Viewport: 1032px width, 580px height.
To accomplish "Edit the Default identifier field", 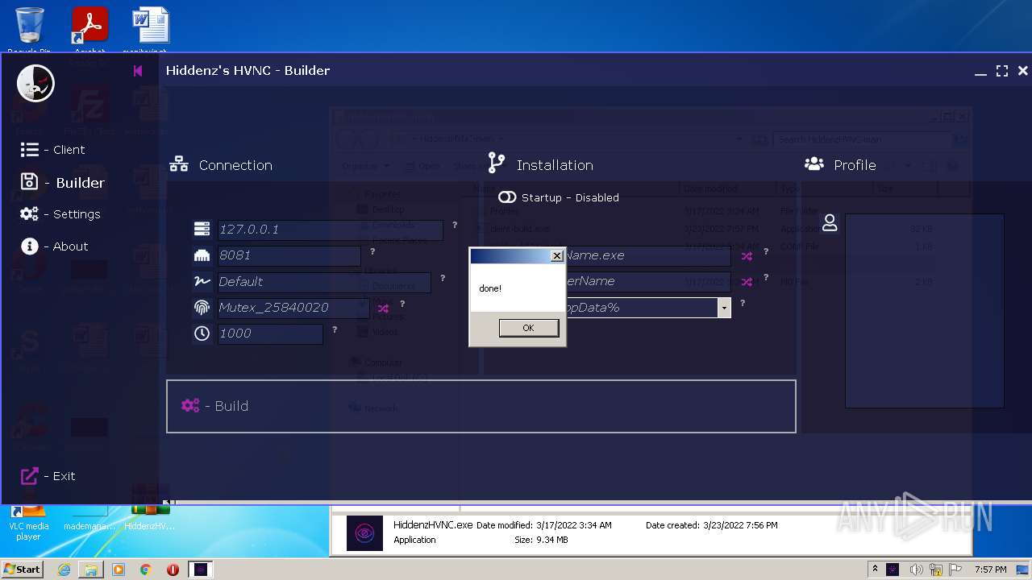I will 324,281.
